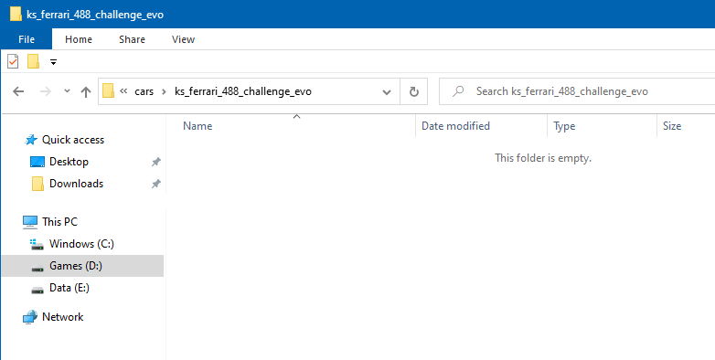Click the pin icon beside Desktop
This screenshot has height=360, width=715.
click(x=156, y=162)
